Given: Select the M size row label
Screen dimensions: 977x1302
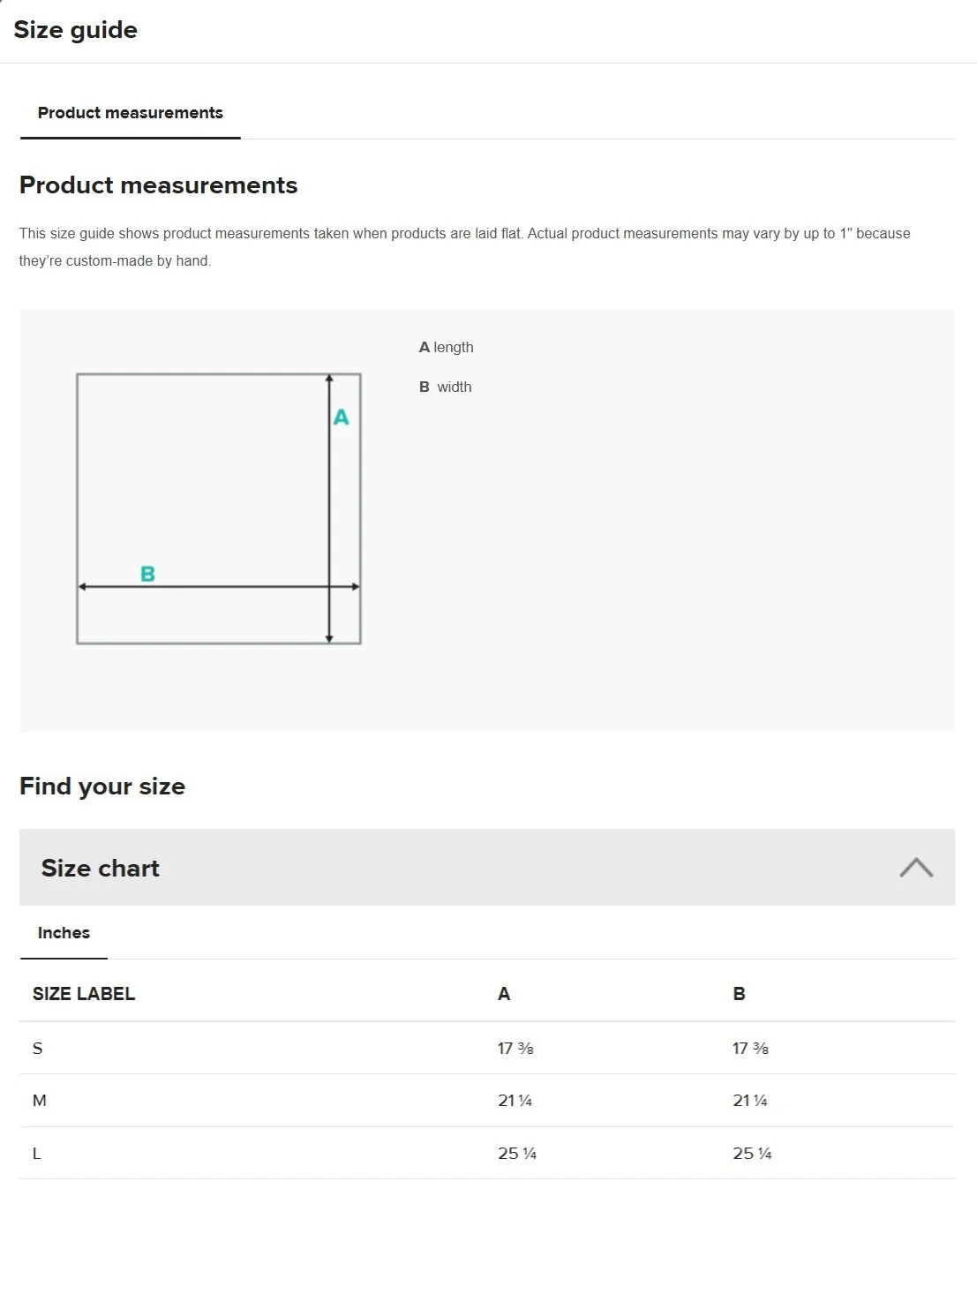Looking at the screenshot, I should (40, 1101).
